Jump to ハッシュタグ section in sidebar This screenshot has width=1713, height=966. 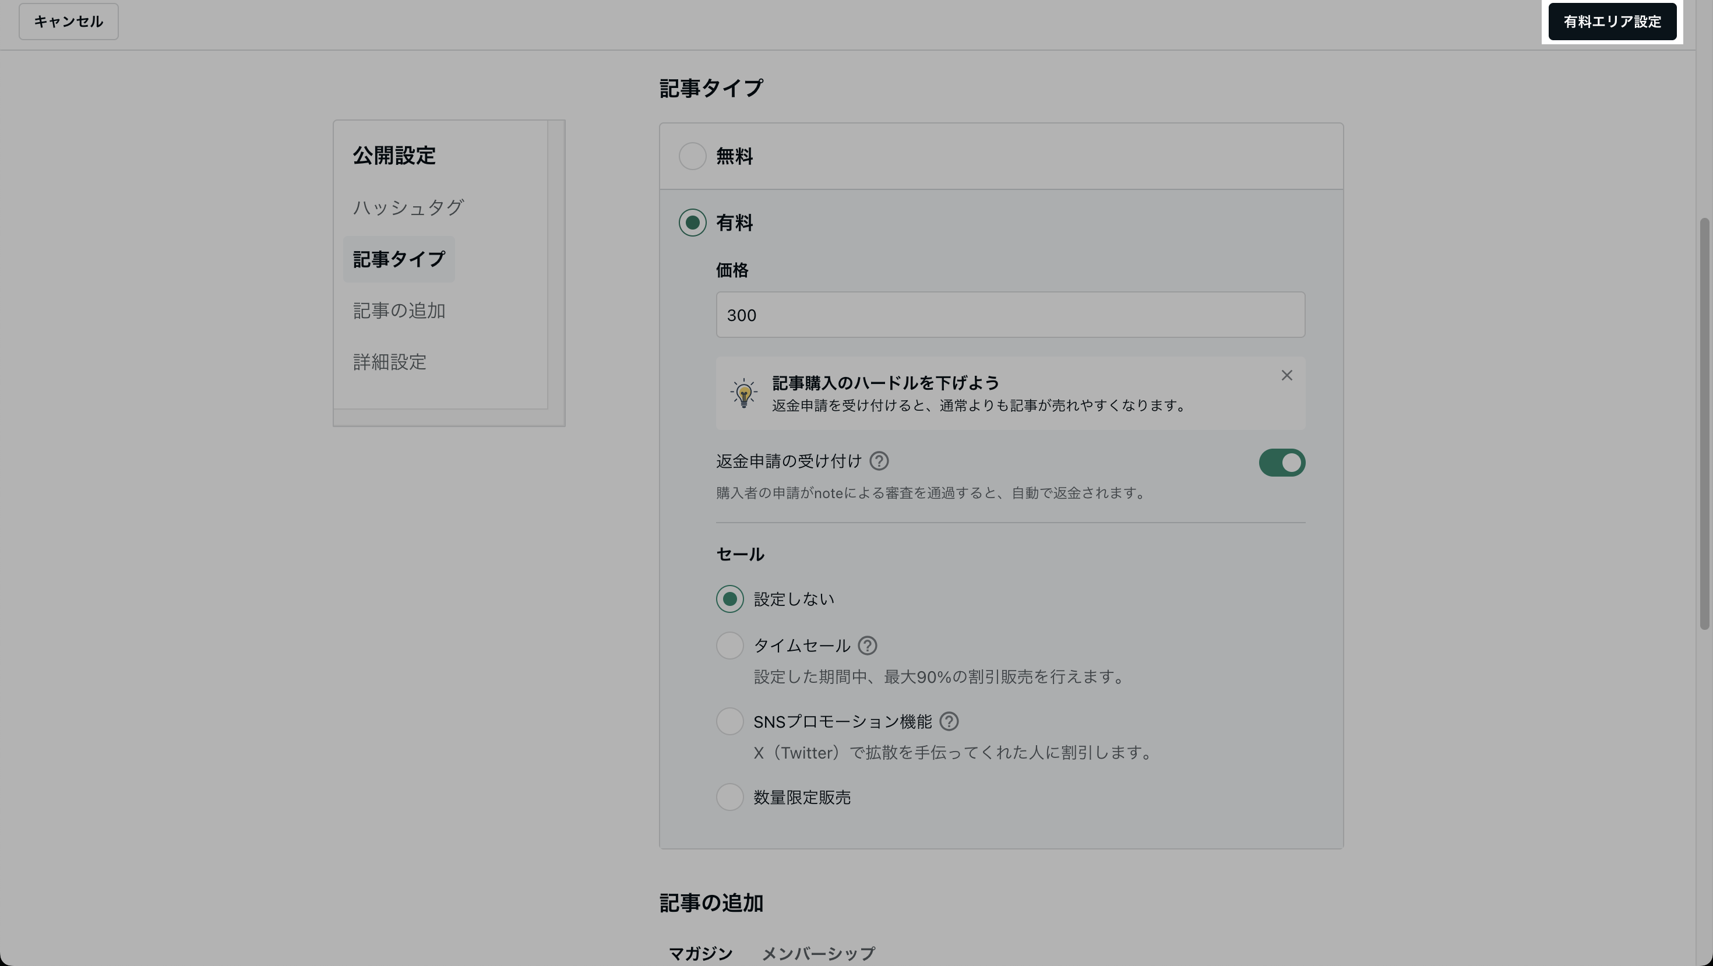[408, 207]
